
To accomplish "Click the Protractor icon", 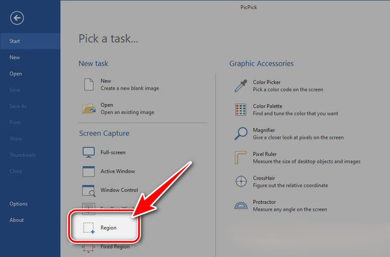I will coord(241,206).
